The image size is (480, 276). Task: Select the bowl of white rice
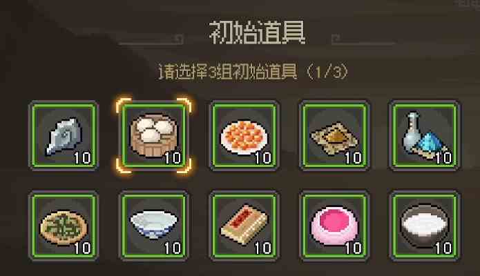point(424,226)
